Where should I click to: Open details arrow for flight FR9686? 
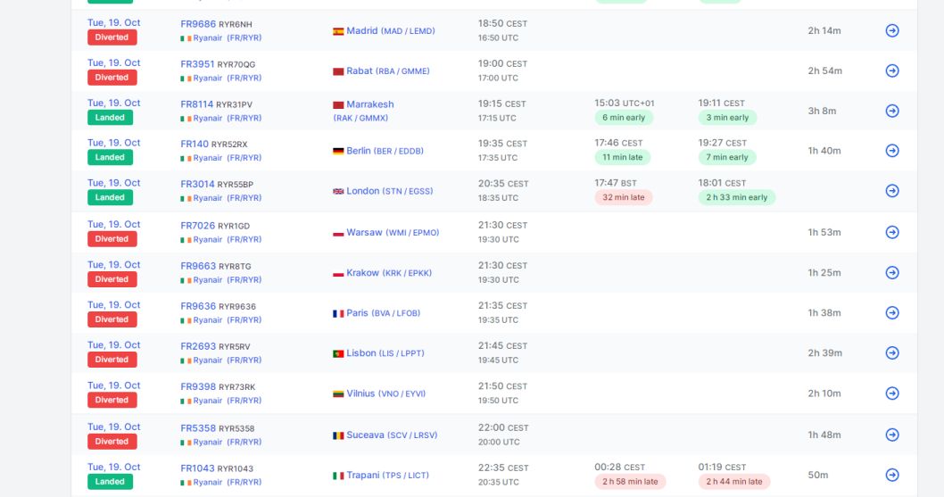click(892, 30)
